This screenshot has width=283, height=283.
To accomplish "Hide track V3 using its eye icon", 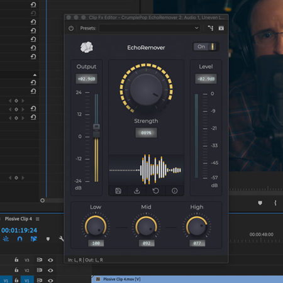I will coord(50,260).
